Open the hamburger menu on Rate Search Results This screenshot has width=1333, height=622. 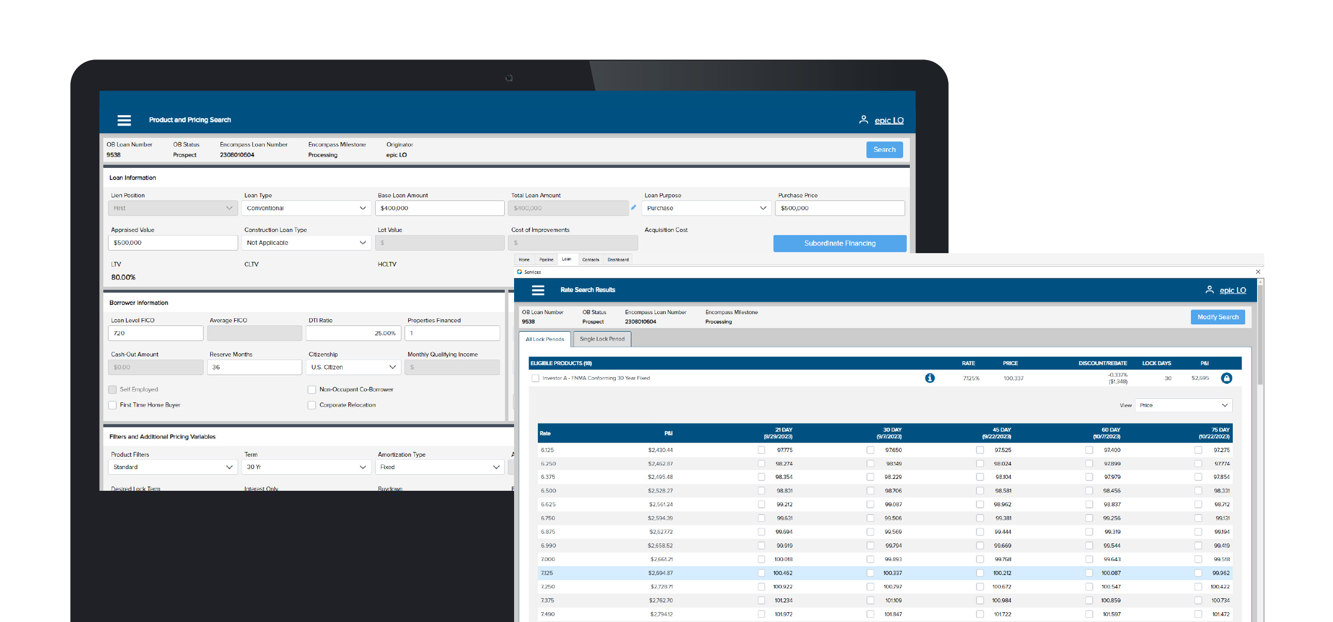point(538,290)
